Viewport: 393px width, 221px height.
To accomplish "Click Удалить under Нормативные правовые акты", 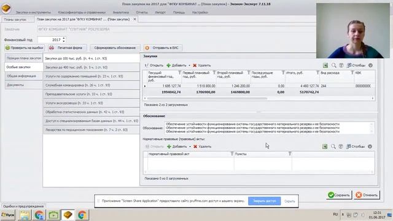I will [x=202, y=147].
